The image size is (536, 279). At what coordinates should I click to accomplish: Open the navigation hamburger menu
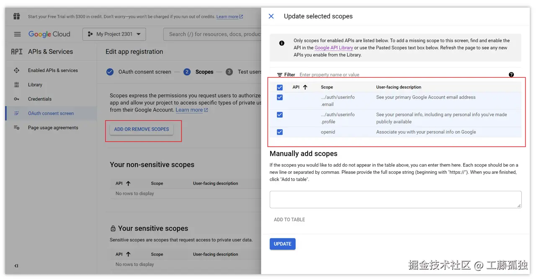coord(16,34)
